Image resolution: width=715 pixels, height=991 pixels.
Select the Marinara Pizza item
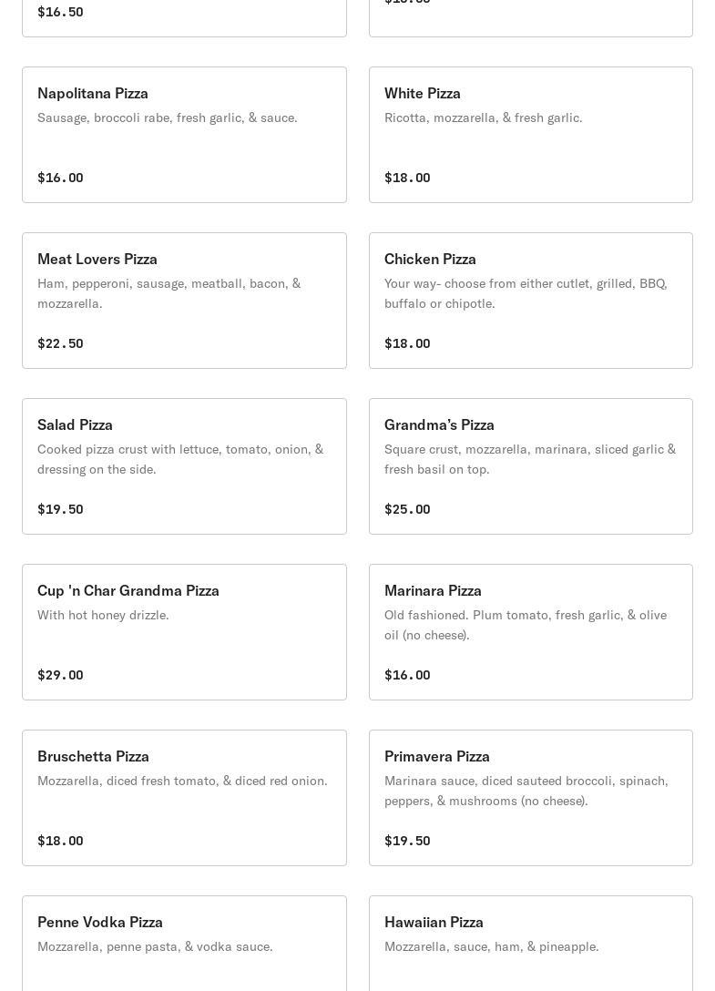(531, 632)
